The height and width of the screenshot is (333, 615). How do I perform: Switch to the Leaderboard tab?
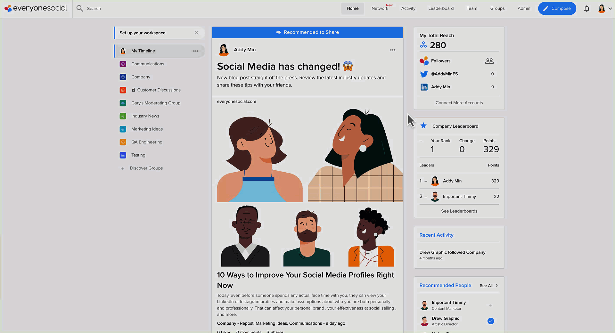(441, 8)
